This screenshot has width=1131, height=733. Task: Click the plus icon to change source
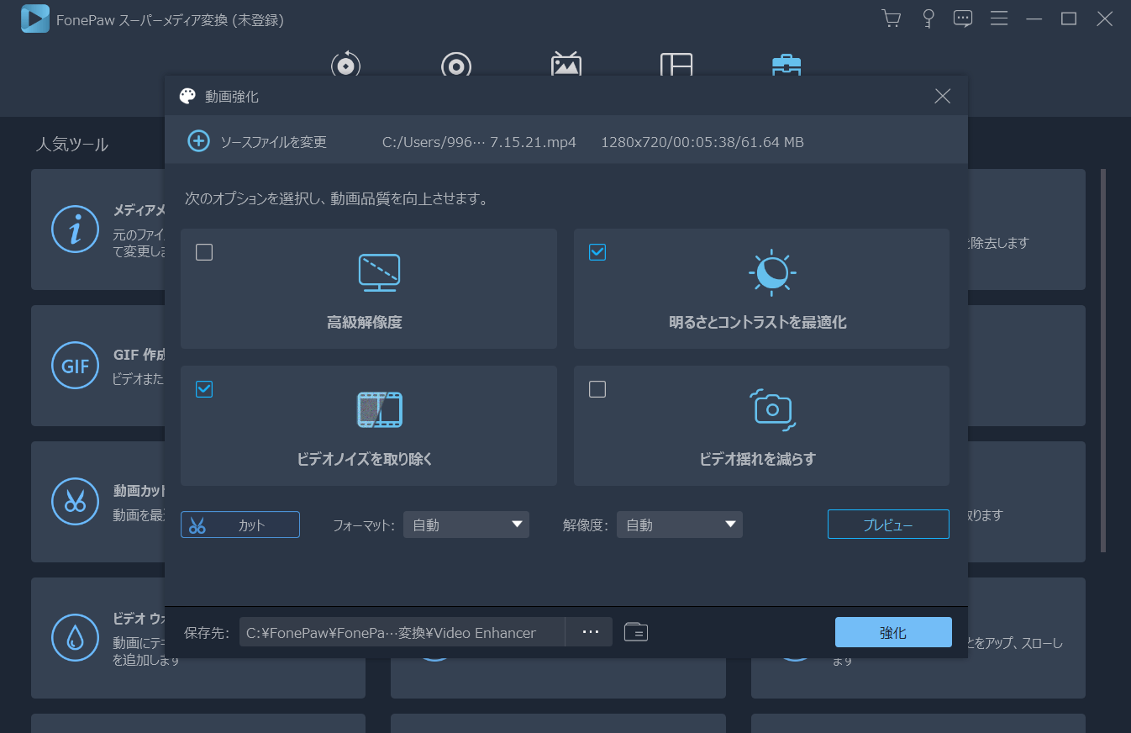[198, 141]
